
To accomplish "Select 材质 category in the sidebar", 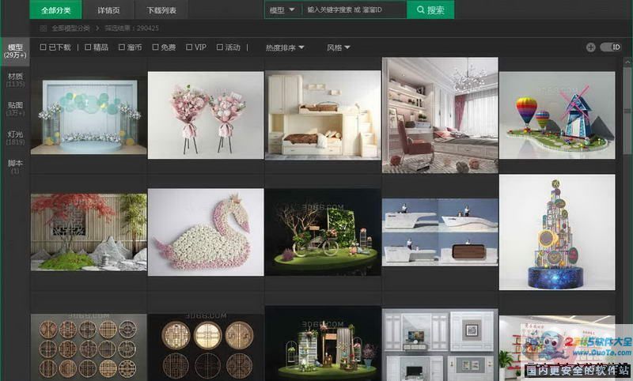I will (15, 80).
